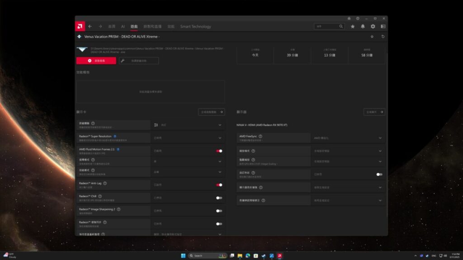Go forward with the right arrow
The width and height of the screenshot is (463, 260).
pyautogui.click(x=100, y=27)
